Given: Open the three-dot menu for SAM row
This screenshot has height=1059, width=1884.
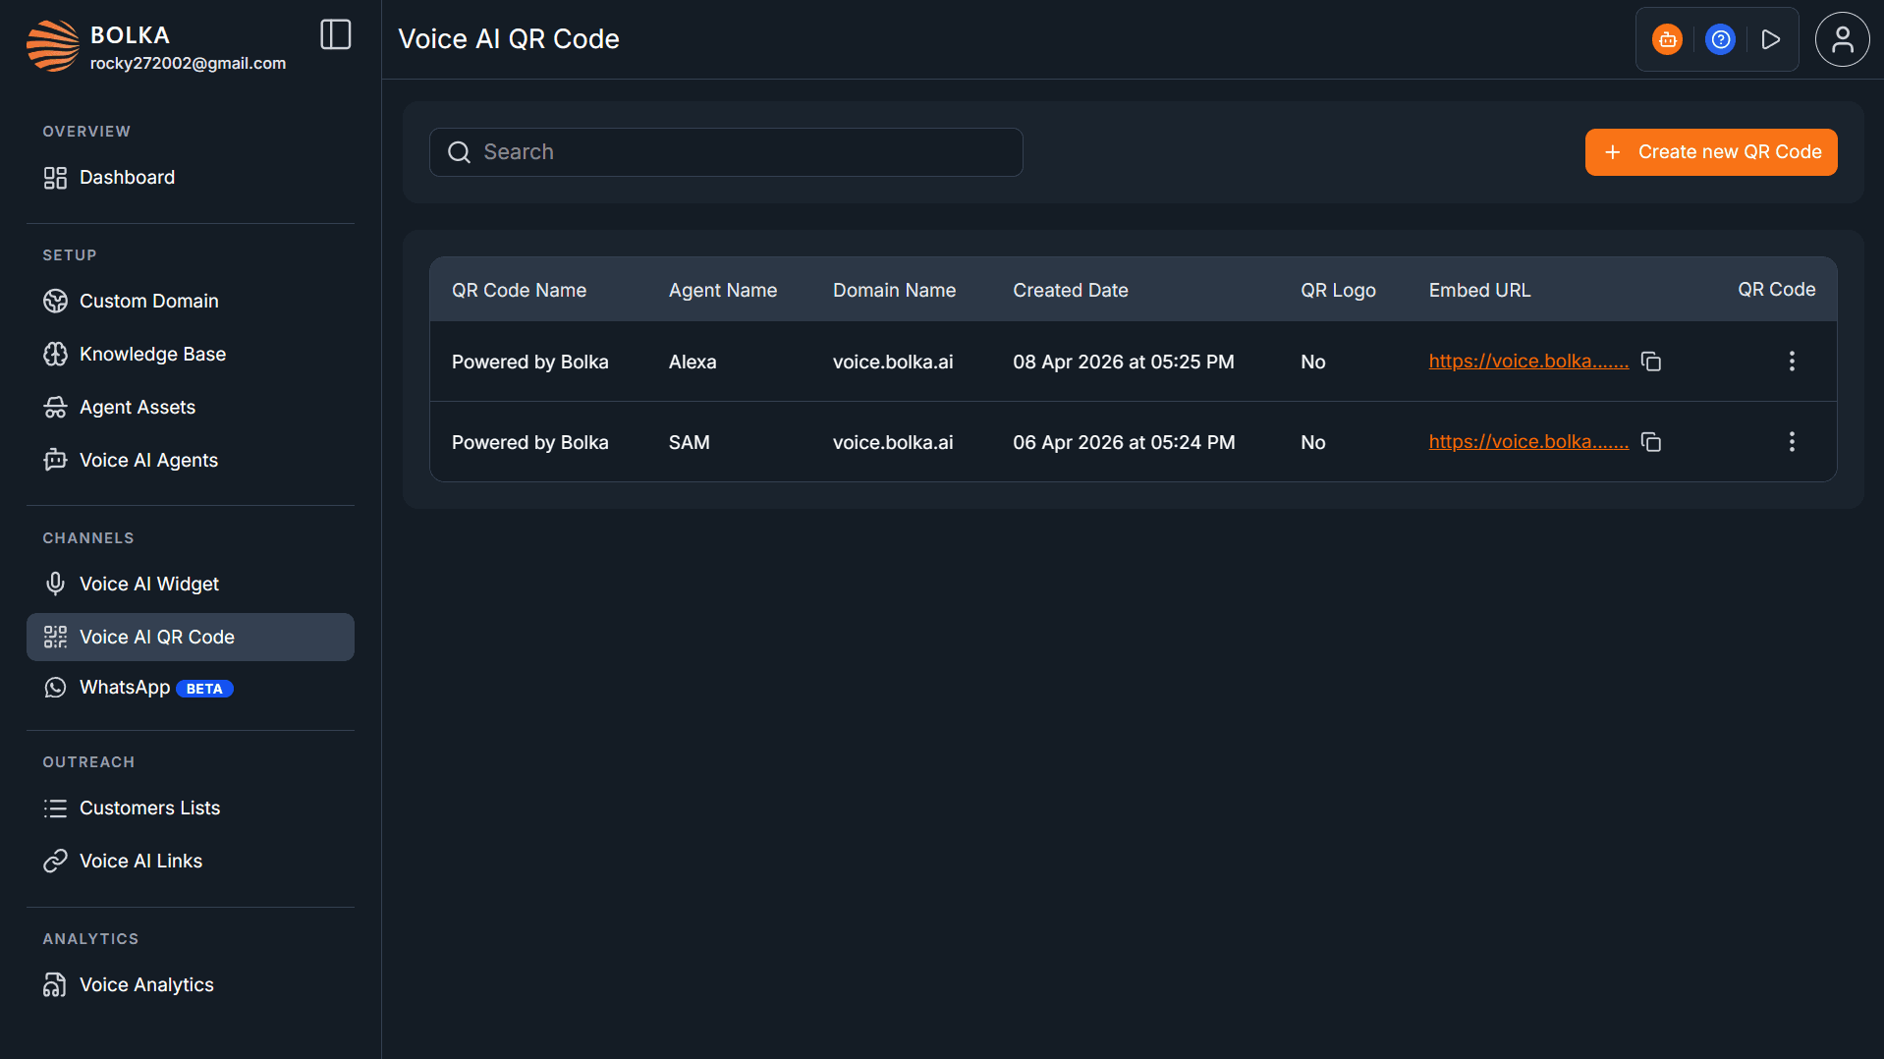Looking at the screenshot, I should click(1792, 442).
